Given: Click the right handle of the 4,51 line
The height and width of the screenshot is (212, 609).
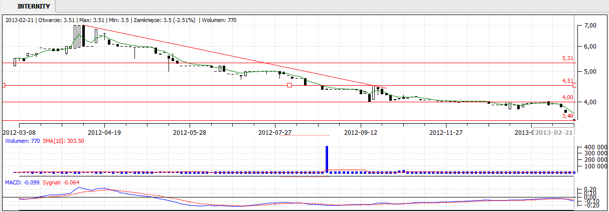Looking at the screenshot, I should click(x=574, y=86).
